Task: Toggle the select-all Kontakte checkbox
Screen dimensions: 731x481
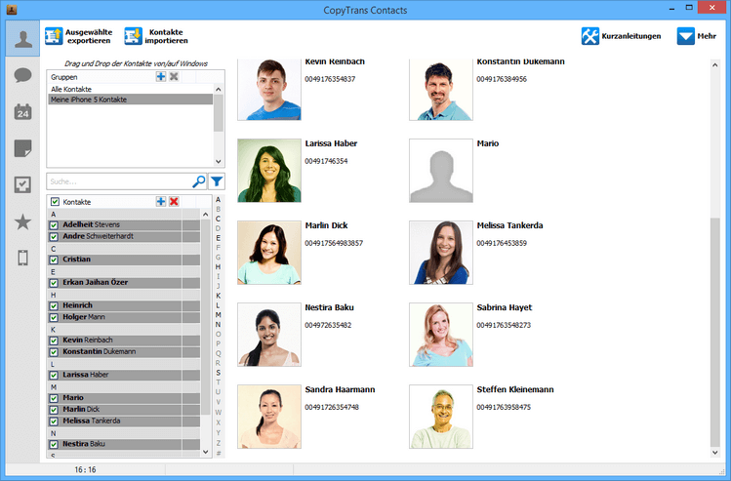Action: pyautogui.click(x=55, y=202)
